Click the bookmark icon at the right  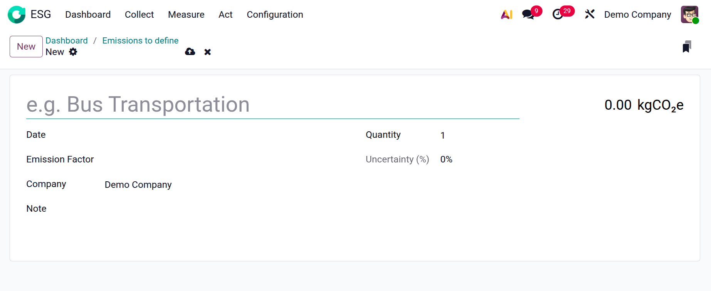(x=686, y=47)
